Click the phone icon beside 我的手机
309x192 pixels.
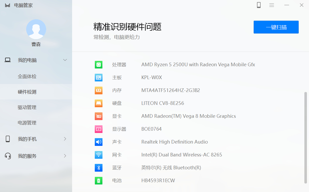[x=8, y=139]
